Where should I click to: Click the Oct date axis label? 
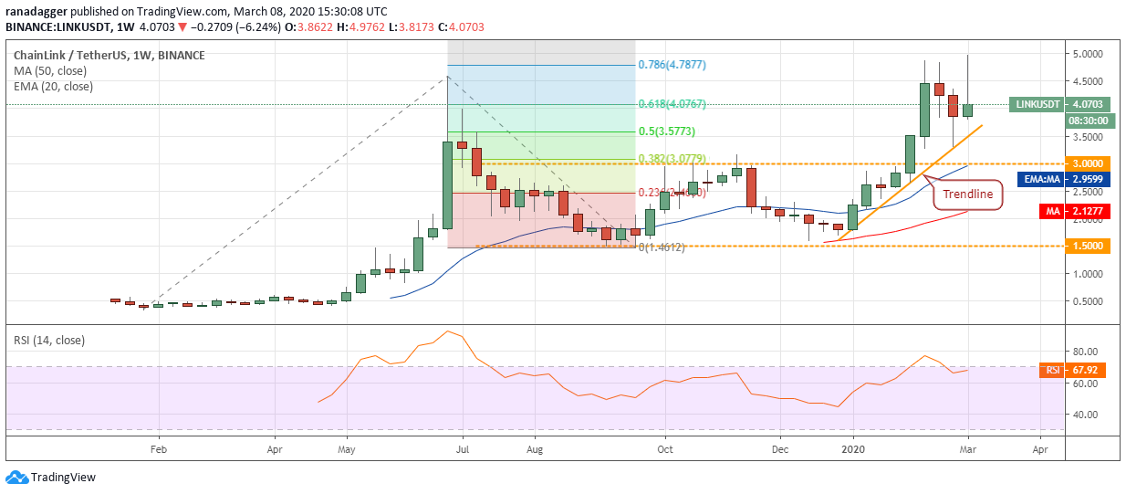665,449
